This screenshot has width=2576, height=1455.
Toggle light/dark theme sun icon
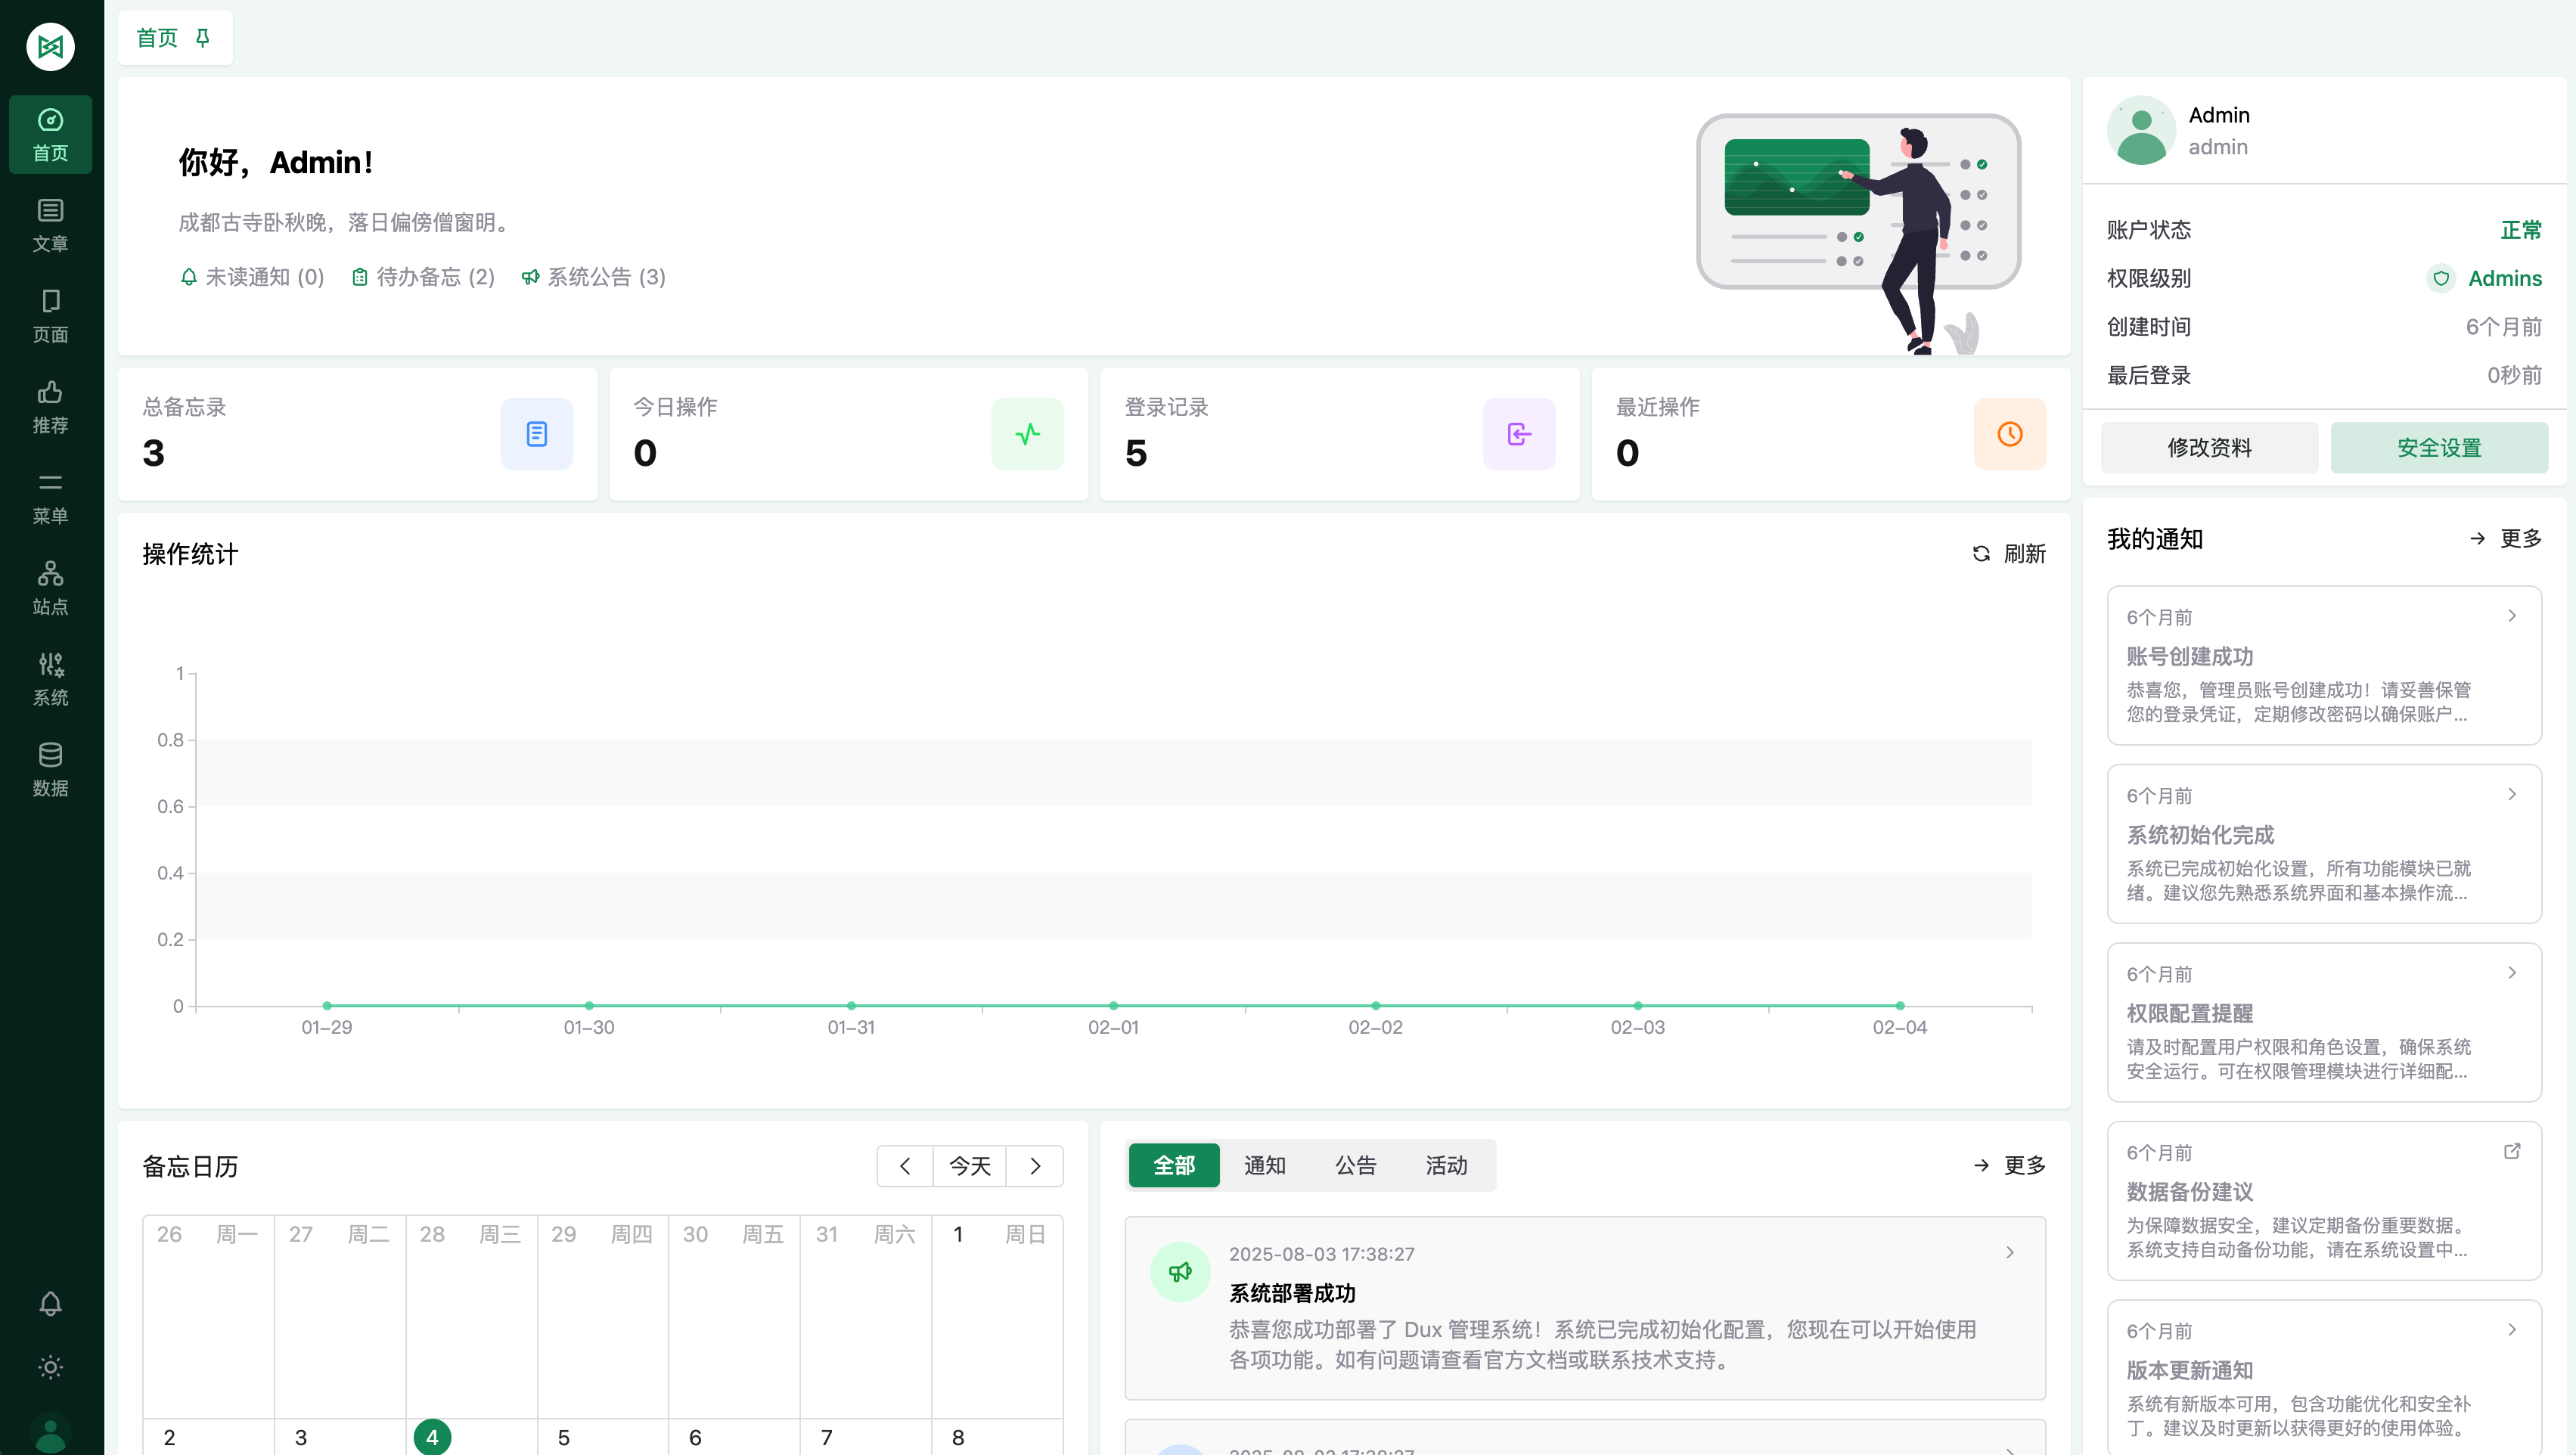[x=50, y=1367]
